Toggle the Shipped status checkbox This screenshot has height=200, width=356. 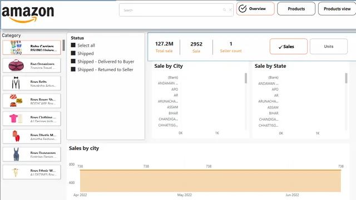(x=73, y=53)
